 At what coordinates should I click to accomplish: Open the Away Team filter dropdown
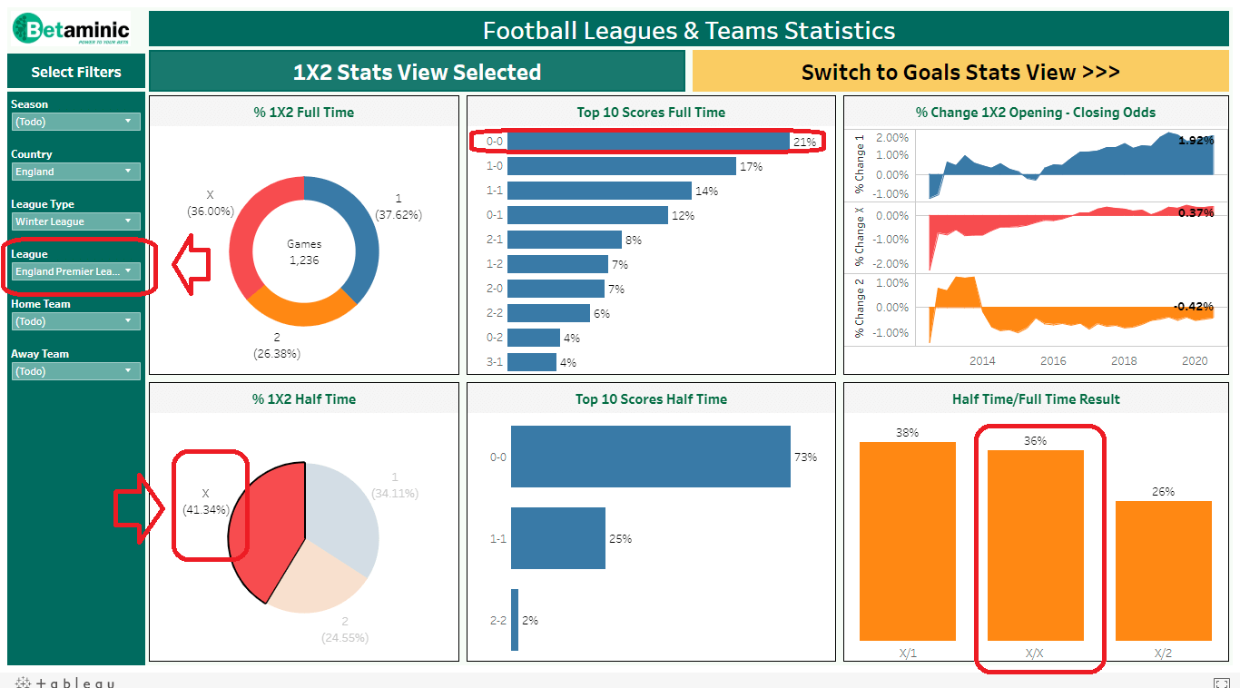(x=76, y=371)
